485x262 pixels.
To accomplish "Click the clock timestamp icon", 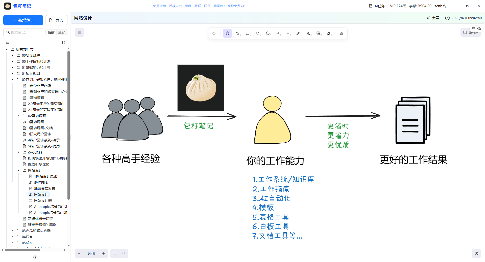I will [447, 18].
